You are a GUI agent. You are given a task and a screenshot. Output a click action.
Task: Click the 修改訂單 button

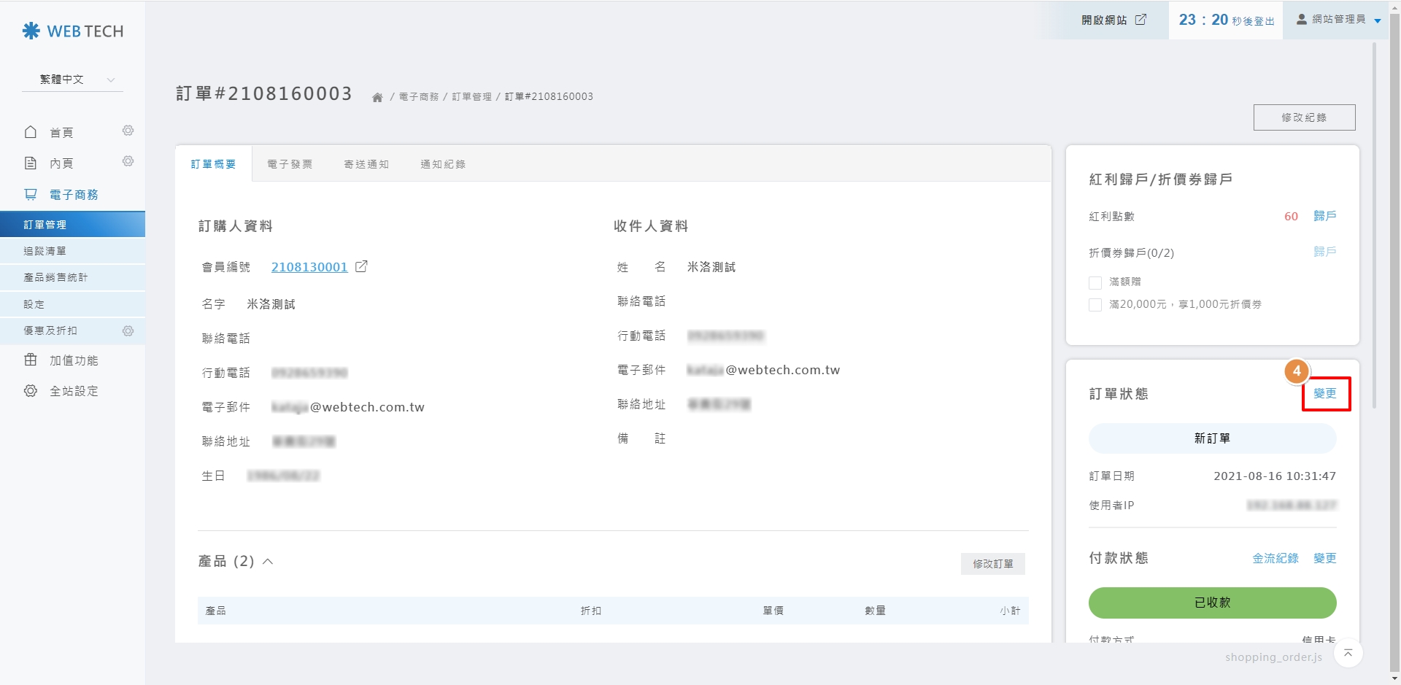point(992,564)
